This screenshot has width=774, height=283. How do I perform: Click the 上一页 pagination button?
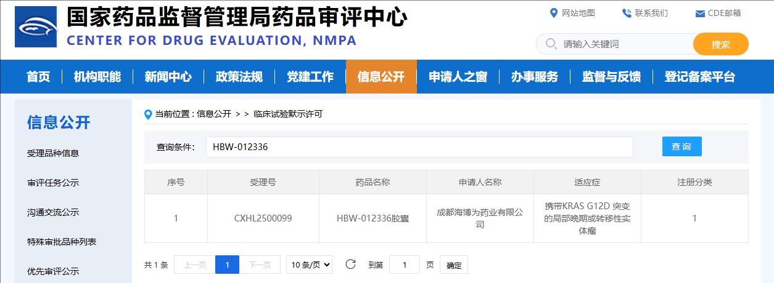pyautogui.click(x=195, y=265)
